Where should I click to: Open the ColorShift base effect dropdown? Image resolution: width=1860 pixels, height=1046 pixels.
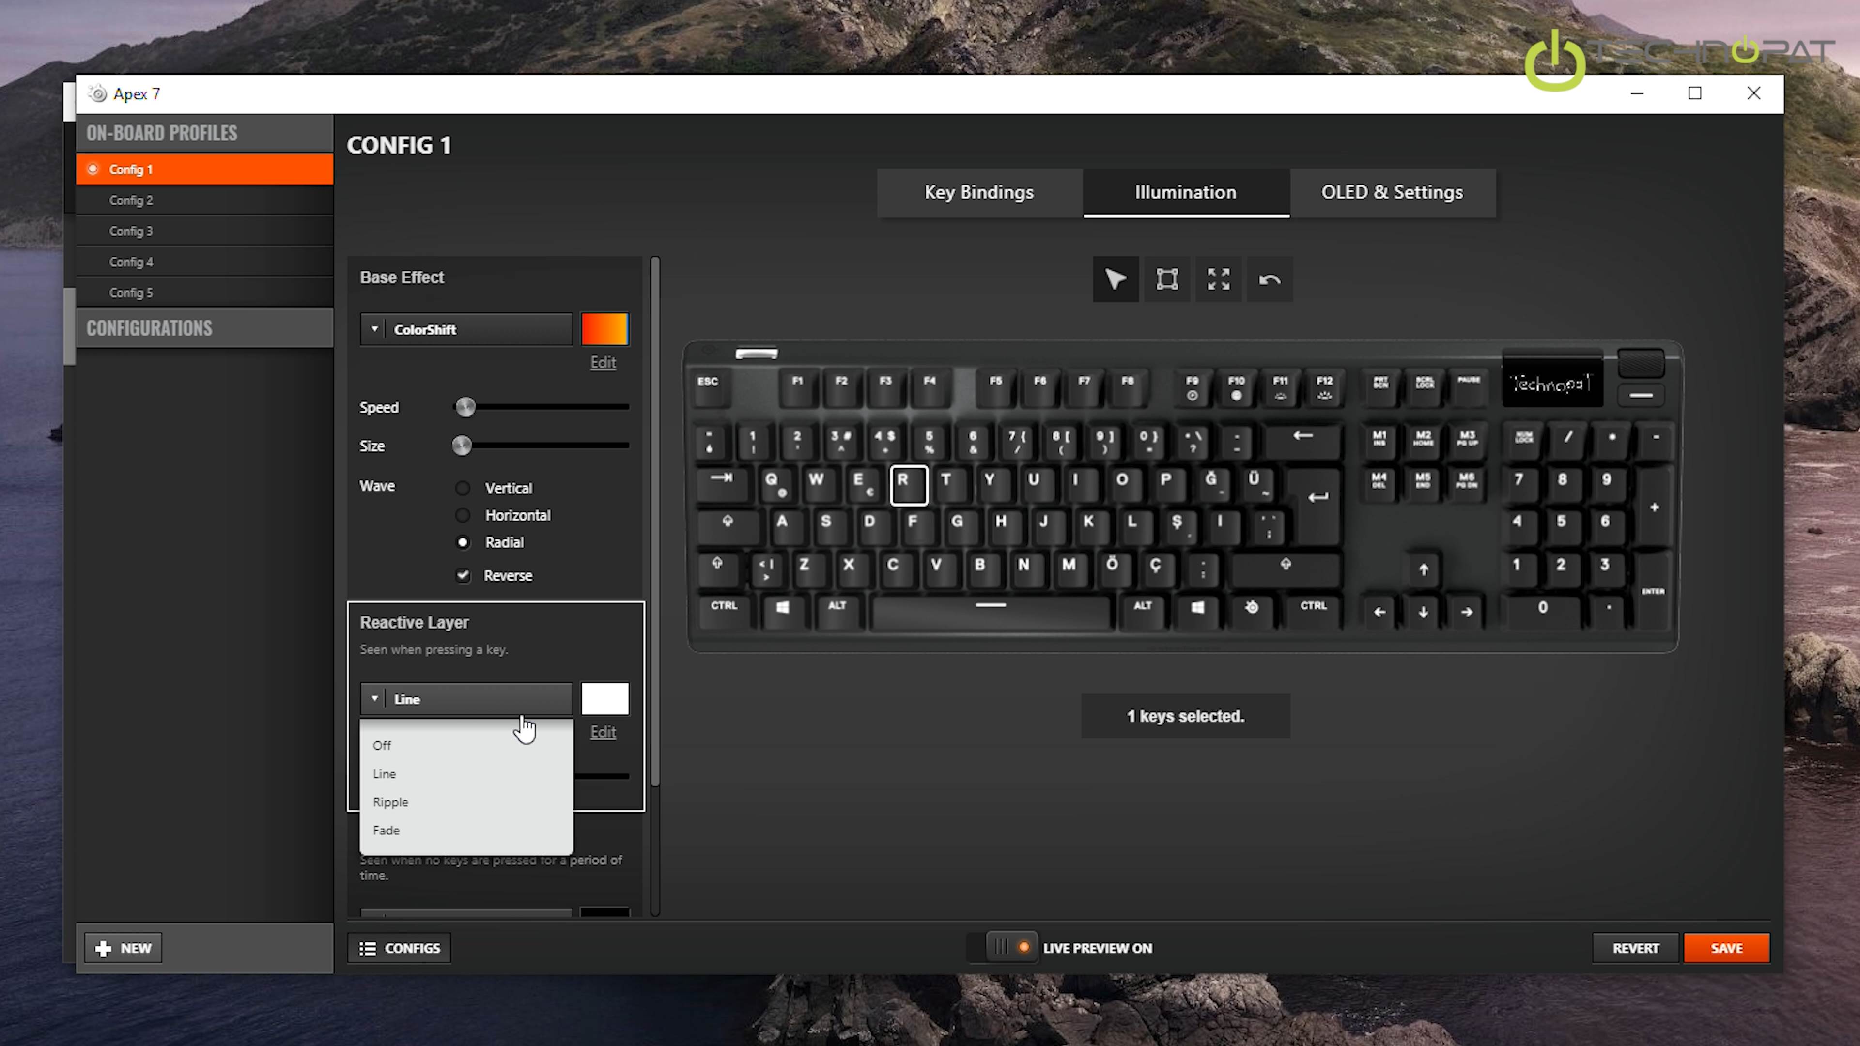465,329
